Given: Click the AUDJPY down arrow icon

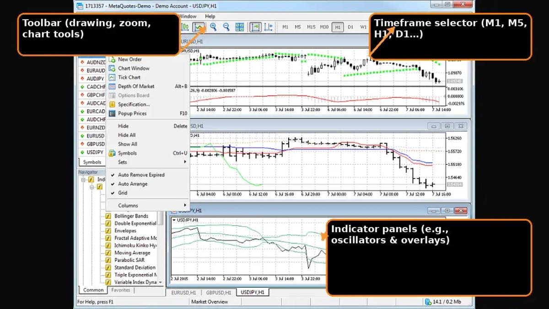Looking at the screenshot, I should (x=82, y=79).
